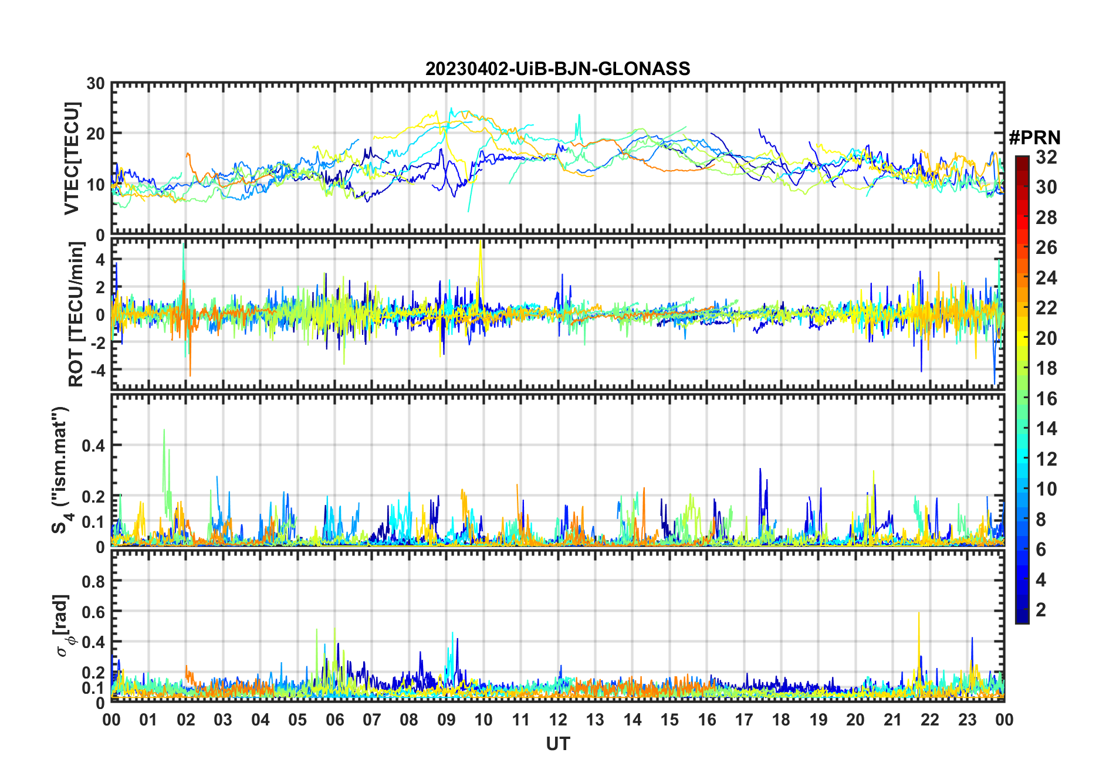
Task: Select the UT x-axis label
Action: pyautogui.click(x=557, y=744)
